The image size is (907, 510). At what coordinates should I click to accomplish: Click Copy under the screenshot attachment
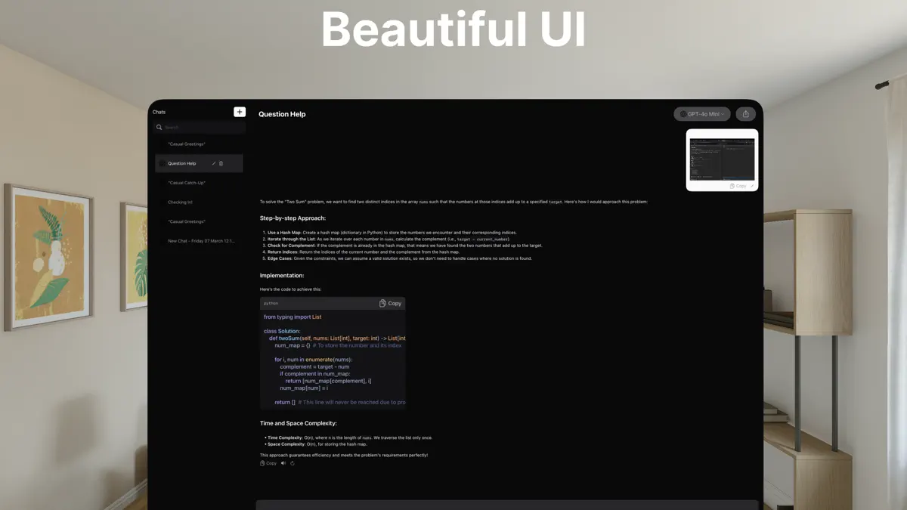pyautogui.click(x=738, y=186)
